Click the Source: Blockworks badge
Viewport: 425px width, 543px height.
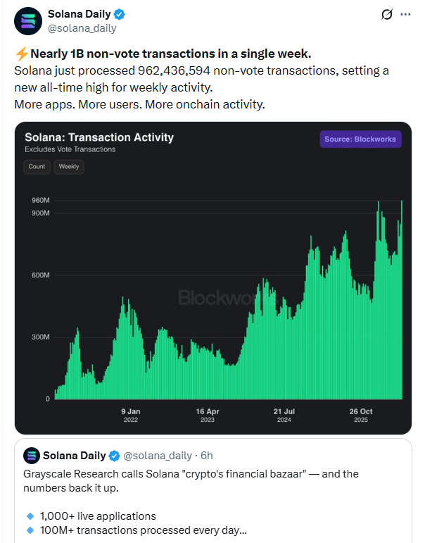360,139
